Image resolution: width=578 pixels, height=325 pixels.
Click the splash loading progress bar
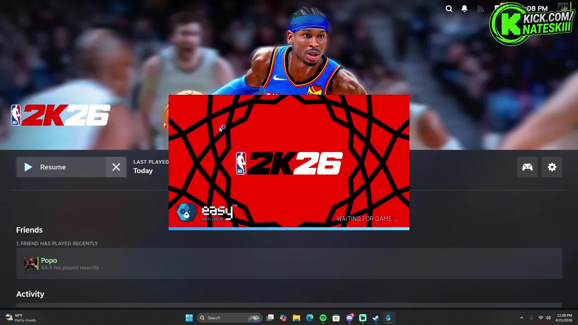(x=289, y=228)
